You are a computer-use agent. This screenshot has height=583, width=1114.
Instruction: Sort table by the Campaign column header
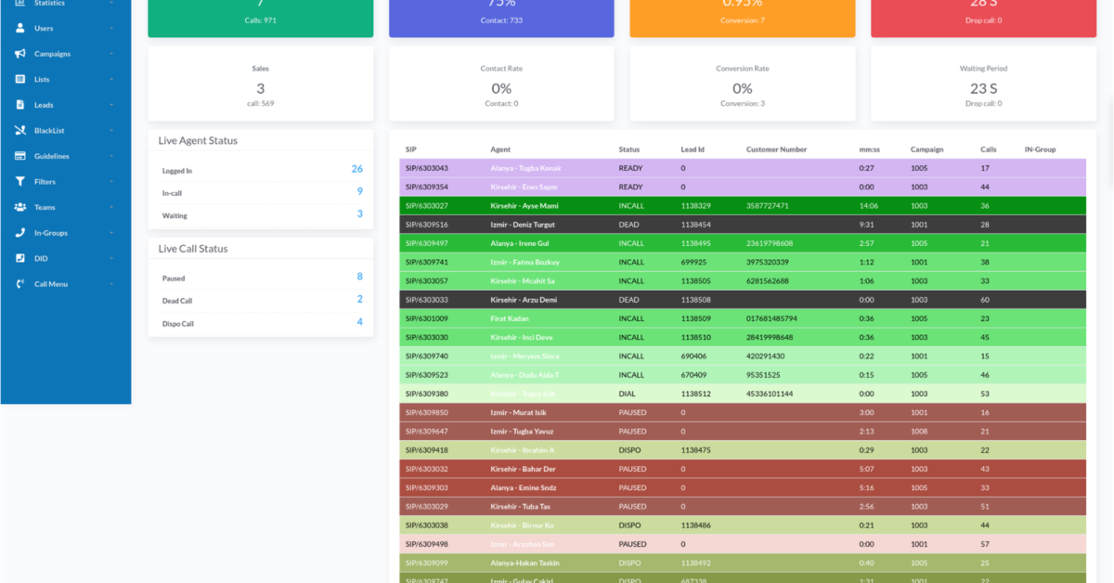[x=926, y=149]
